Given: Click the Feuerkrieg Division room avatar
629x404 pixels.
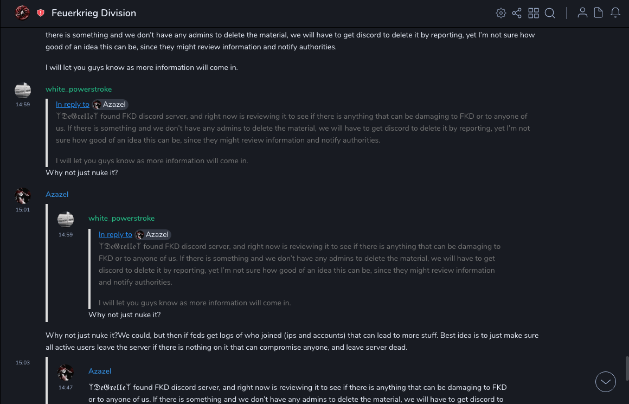Looking at the screenshot, I should [x=22, y=13].
